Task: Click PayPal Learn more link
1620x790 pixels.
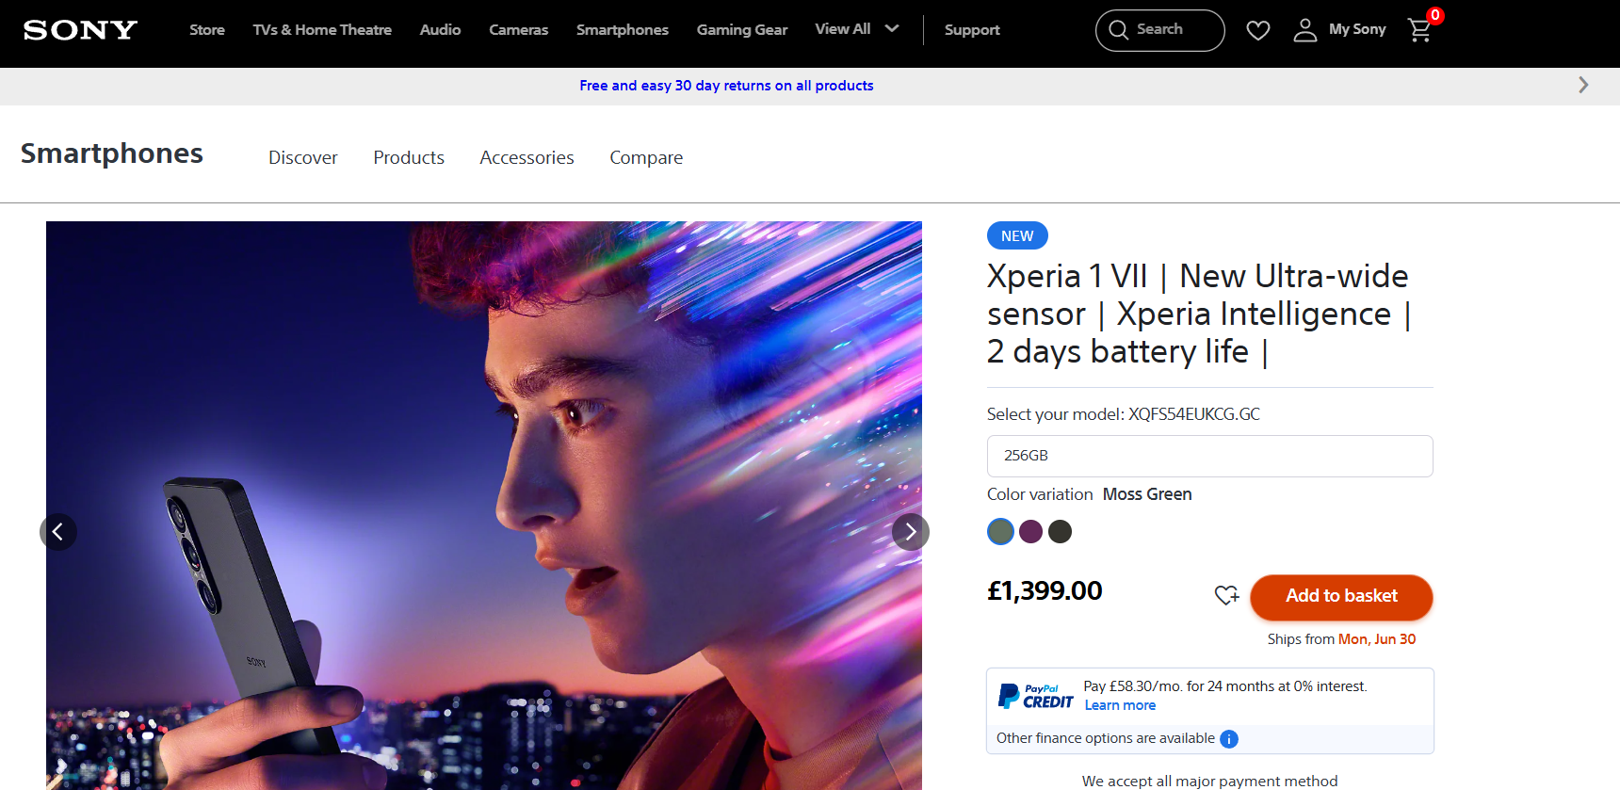Action: (1120, 705)
